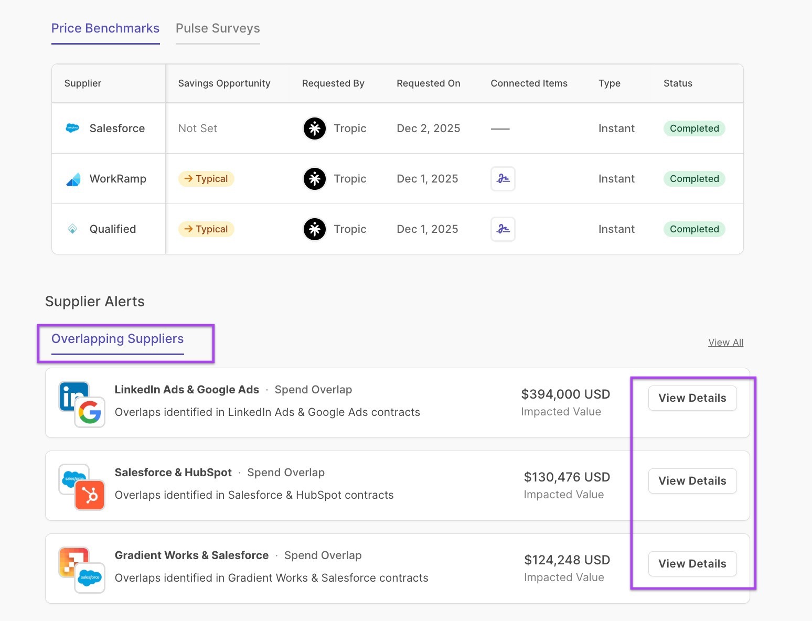The width and height of the screenshot is (812, 621).
Task: Click the View All link
Action: click(x=725, y=342)
